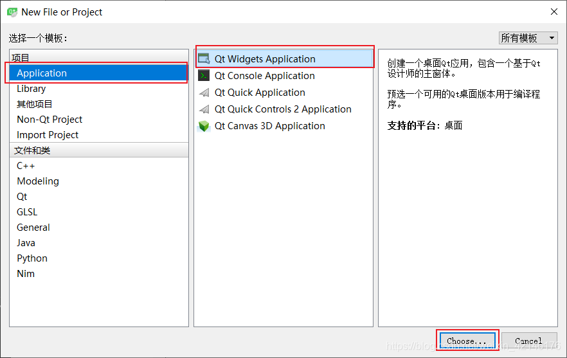Choose the Qt Widgets Application template text
The height and width of the screenshot is (358, 567).
tap(265, 59)
